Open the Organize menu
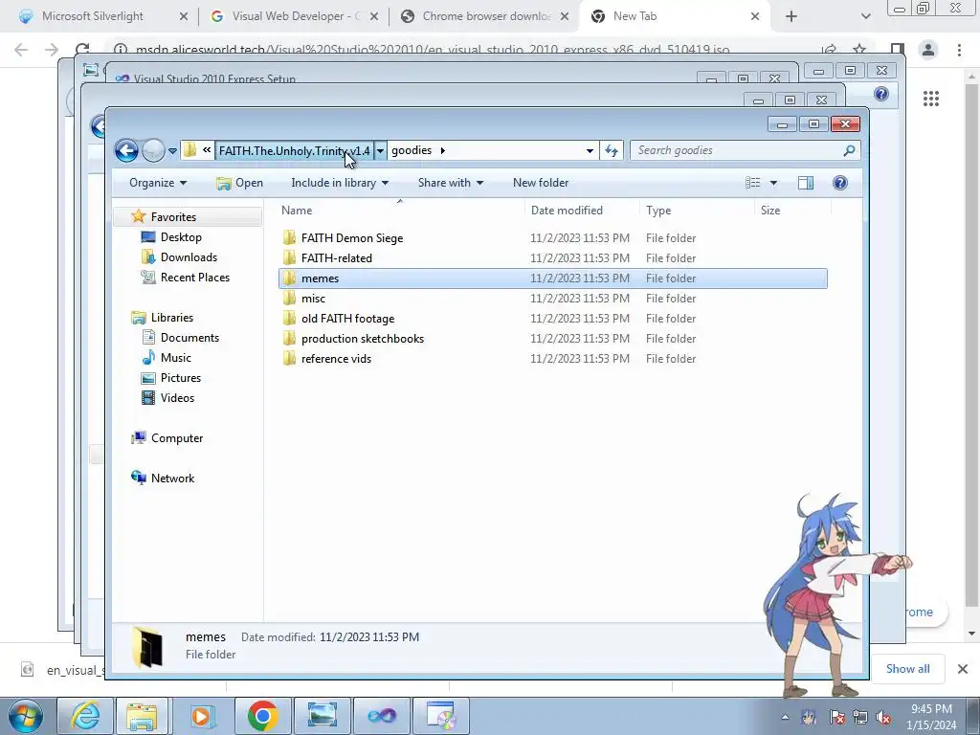Image resolution: width=980 pixels, height=735 pixels. tap(158, 183)
